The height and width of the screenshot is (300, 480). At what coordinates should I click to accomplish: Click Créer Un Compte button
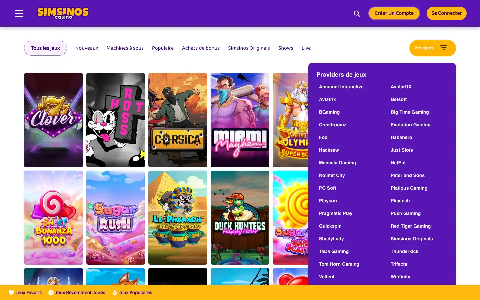coord(394,13)
